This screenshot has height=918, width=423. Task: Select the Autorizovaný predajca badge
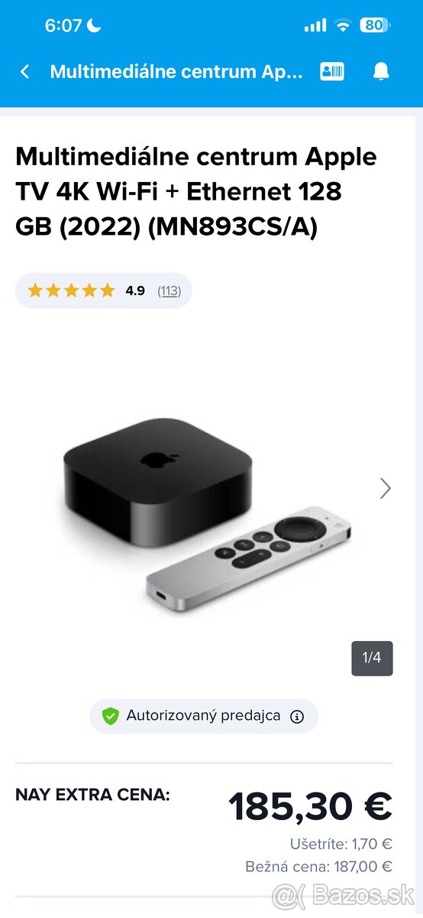point(204,716)
